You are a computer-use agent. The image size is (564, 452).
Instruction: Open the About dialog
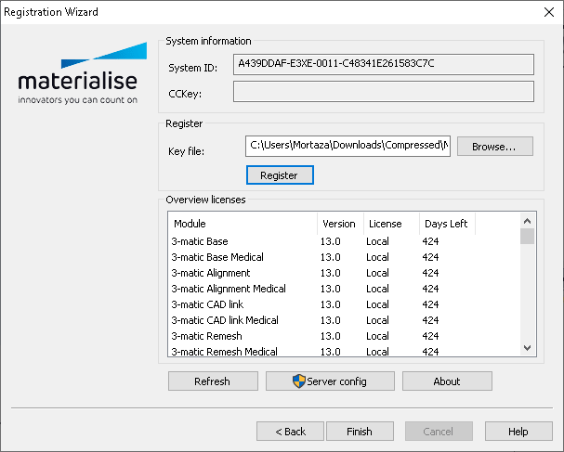[x=447, y=381]
